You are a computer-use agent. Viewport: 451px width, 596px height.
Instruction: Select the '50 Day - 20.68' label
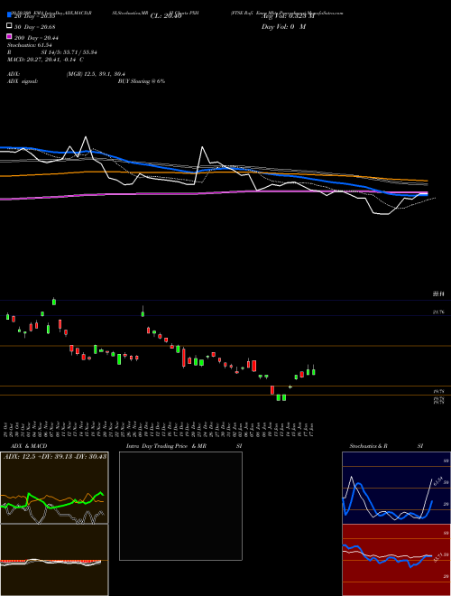pos(35,27)
